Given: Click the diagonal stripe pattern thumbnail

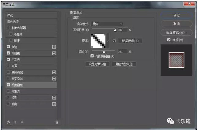Looking at the screenshot, I should pos(98,41).
